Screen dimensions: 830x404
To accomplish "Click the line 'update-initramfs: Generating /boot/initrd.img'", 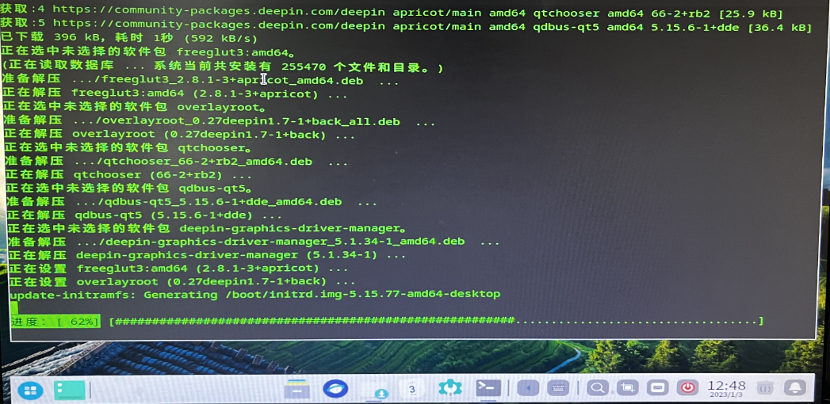I will 254,294.
